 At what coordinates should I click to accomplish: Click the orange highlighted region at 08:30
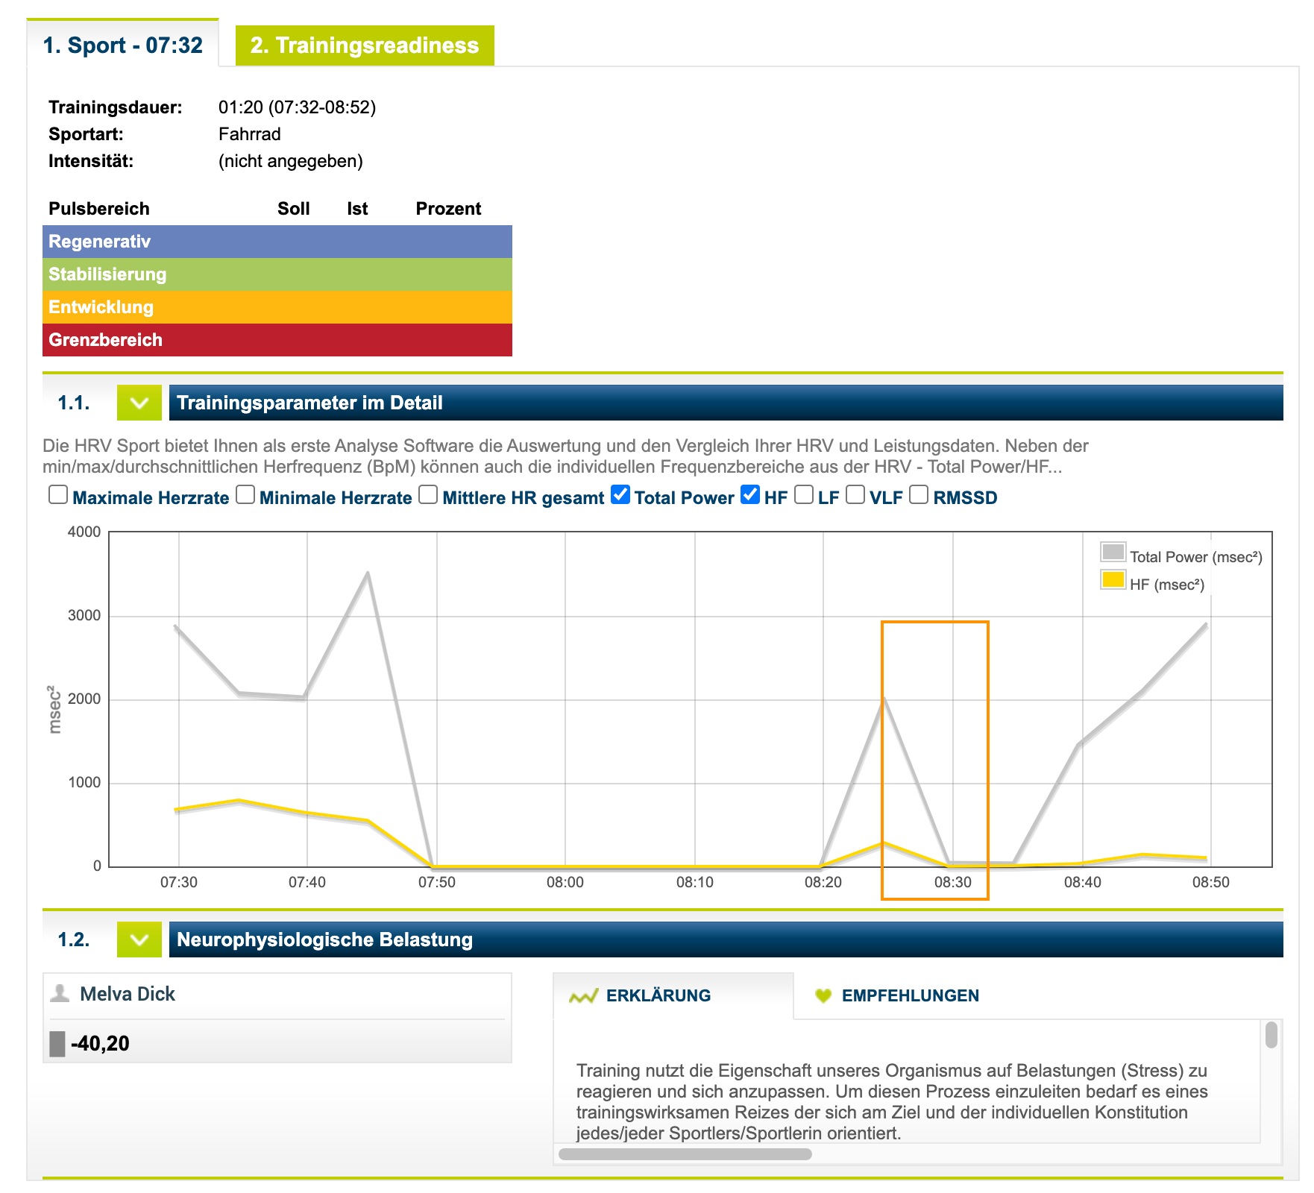[934, 761]
